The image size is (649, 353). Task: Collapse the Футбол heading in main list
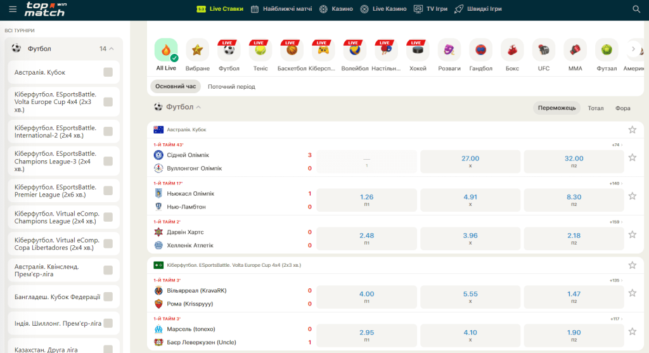(x=198, y=108)
